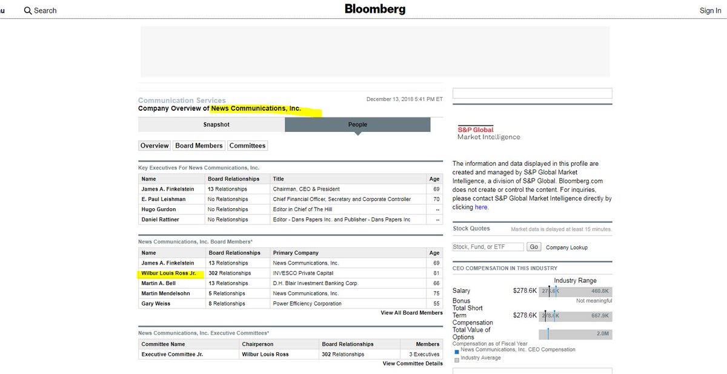Click View Committee Details link
This screenshot has height=374, width=727.
413,364
